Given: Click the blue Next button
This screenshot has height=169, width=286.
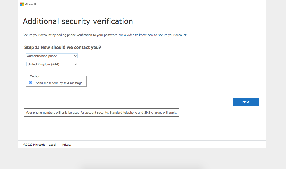Looking at the screenshot, I should pyautogui.click(x=246, y=102).
